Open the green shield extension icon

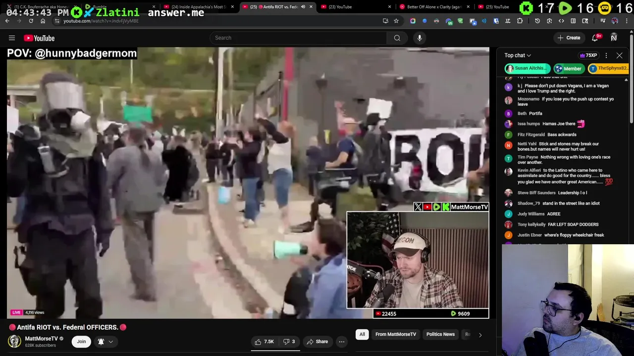(460, 21)
